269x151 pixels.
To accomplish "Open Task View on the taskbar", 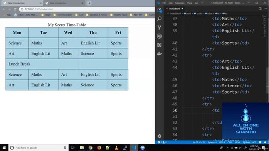I will 73,148.
